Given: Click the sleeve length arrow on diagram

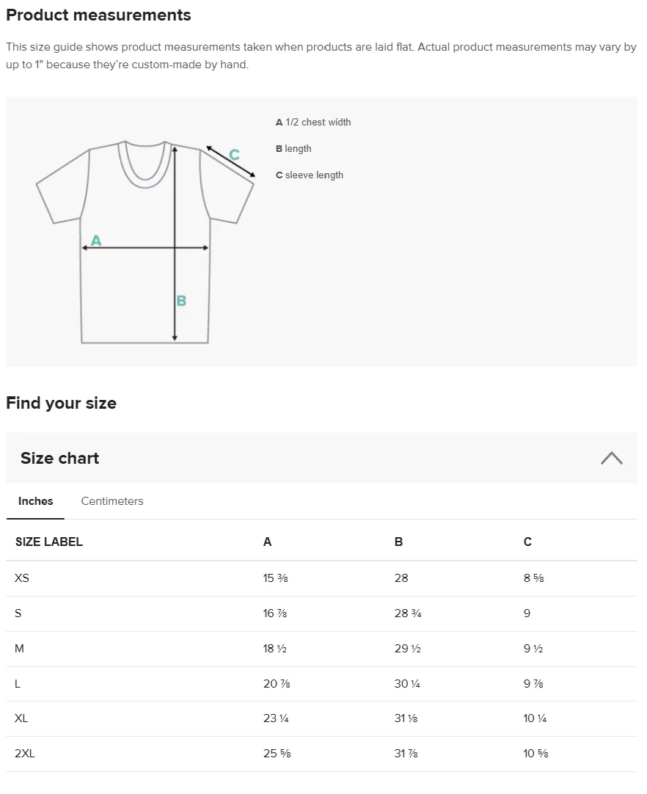Looking at the screenshot, I should pos(230,162).
